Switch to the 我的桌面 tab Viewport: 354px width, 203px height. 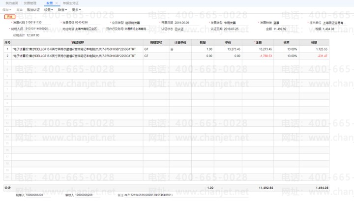[x=12, y=3]
